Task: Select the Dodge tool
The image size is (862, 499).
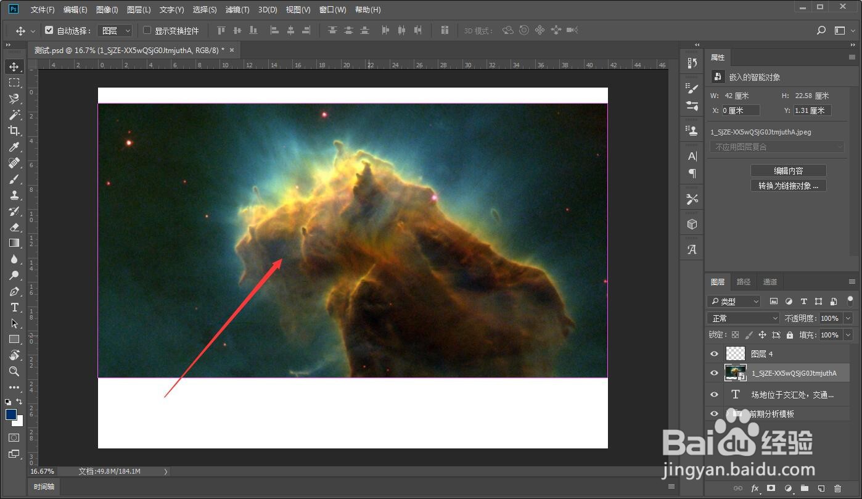Action: pyautogui.click(x=14, y=275)
